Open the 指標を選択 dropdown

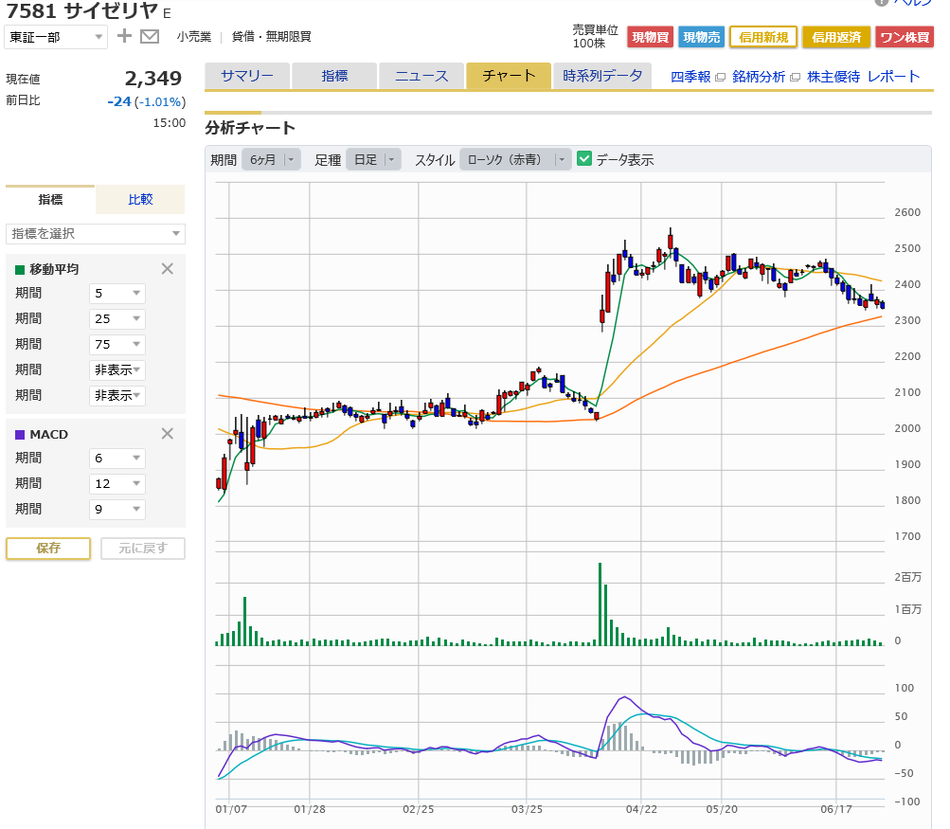95,233
